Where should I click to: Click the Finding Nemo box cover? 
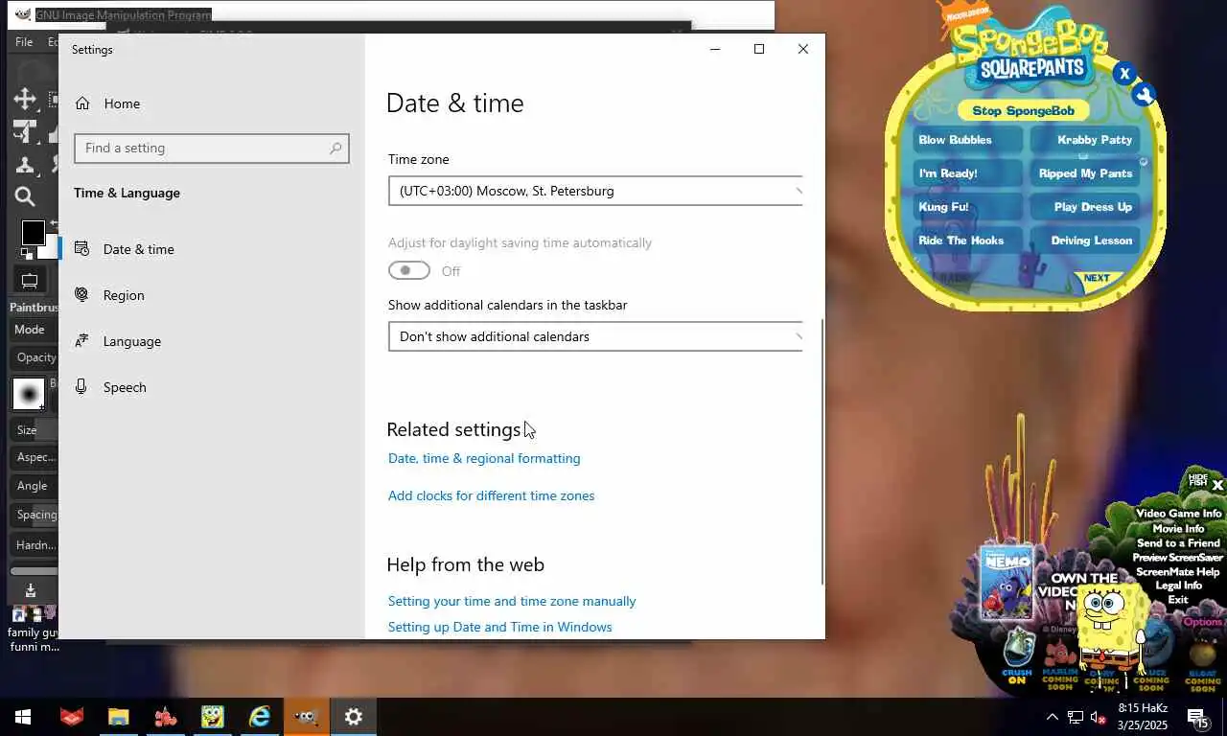[x=1007, y=581]
